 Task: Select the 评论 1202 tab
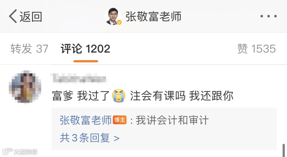[x=86, y=49]
